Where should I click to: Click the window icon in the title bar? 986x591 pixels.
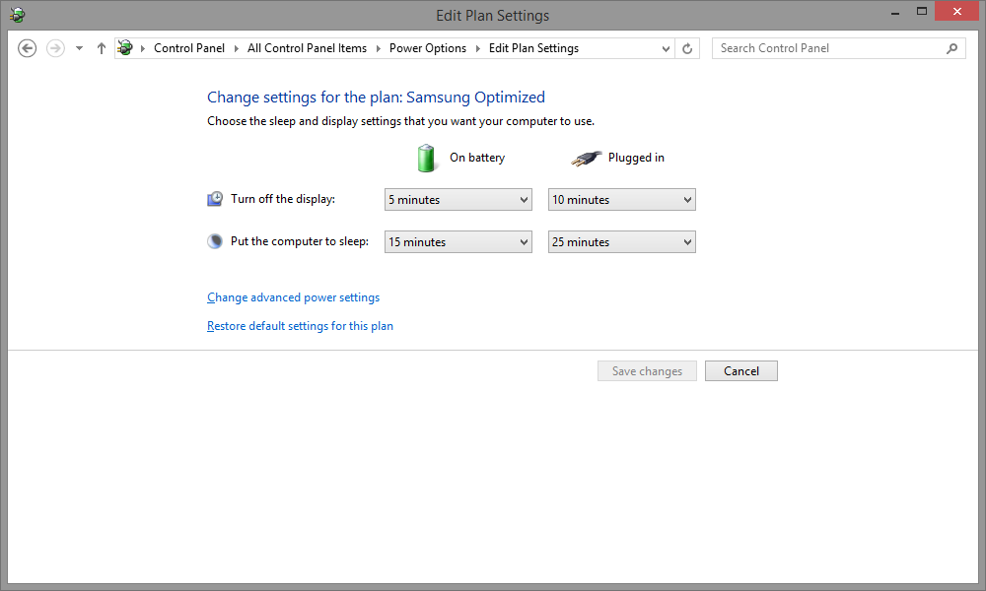pyautogui.click(x=17, y=15)
